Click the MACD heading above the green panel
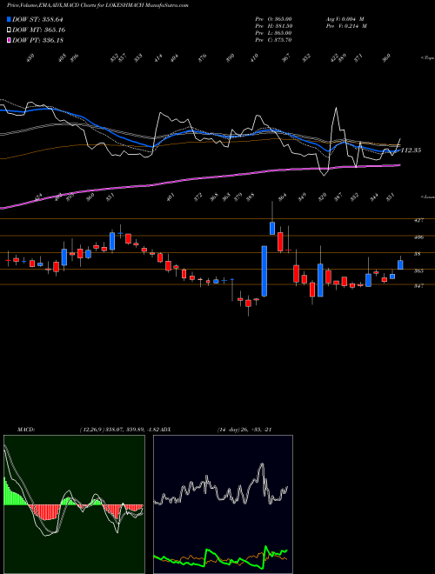The height and width of the screenshot is (574, 435). [x=25, y=430]
